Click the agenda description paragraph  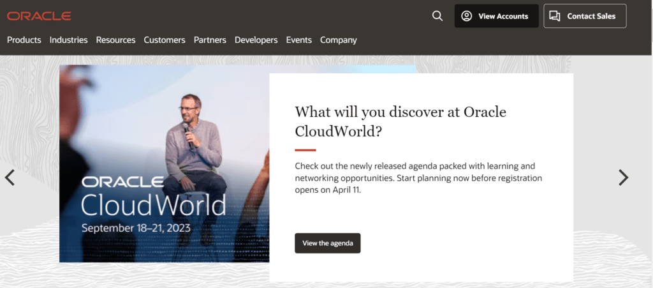(x=418, y=178)
